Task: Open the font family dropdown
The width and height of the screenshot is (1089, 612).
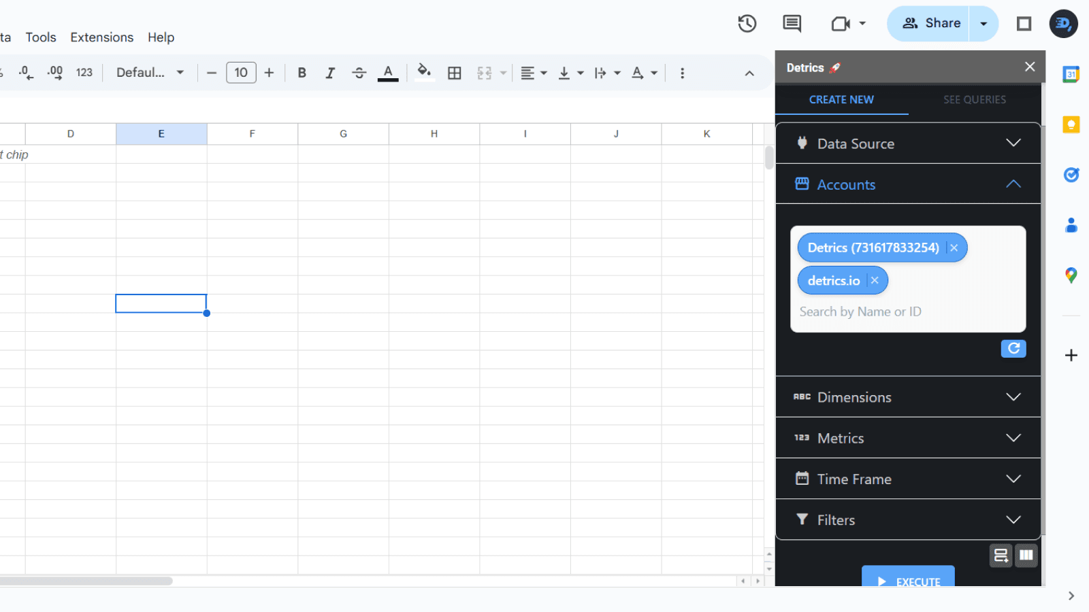Action: click(x=150, y=73)
